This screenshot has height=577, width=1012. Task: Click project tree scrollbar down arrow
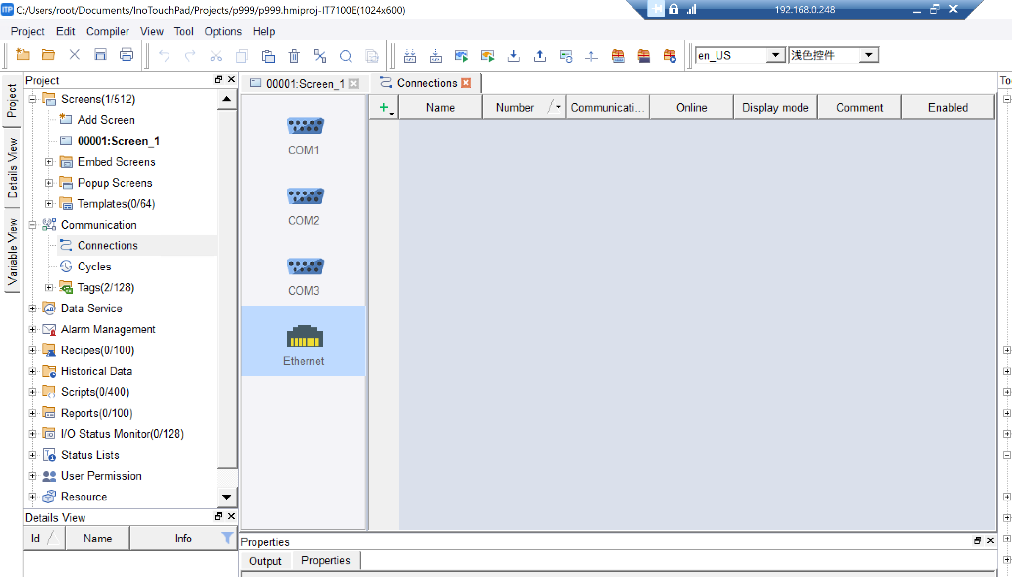coord(227,497)
